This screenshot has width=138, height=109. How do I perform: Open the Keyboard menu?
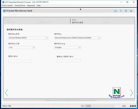31,6
